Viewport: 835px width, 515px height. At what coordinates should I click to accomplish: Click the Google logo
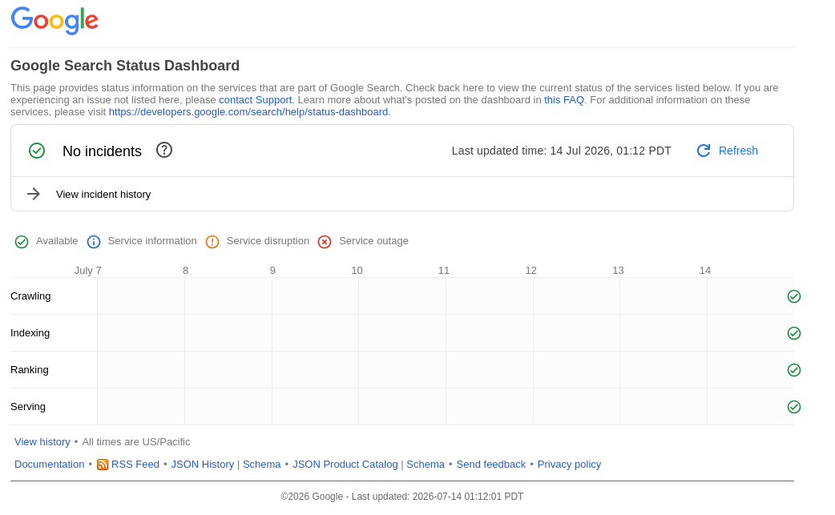click(54, 21)
